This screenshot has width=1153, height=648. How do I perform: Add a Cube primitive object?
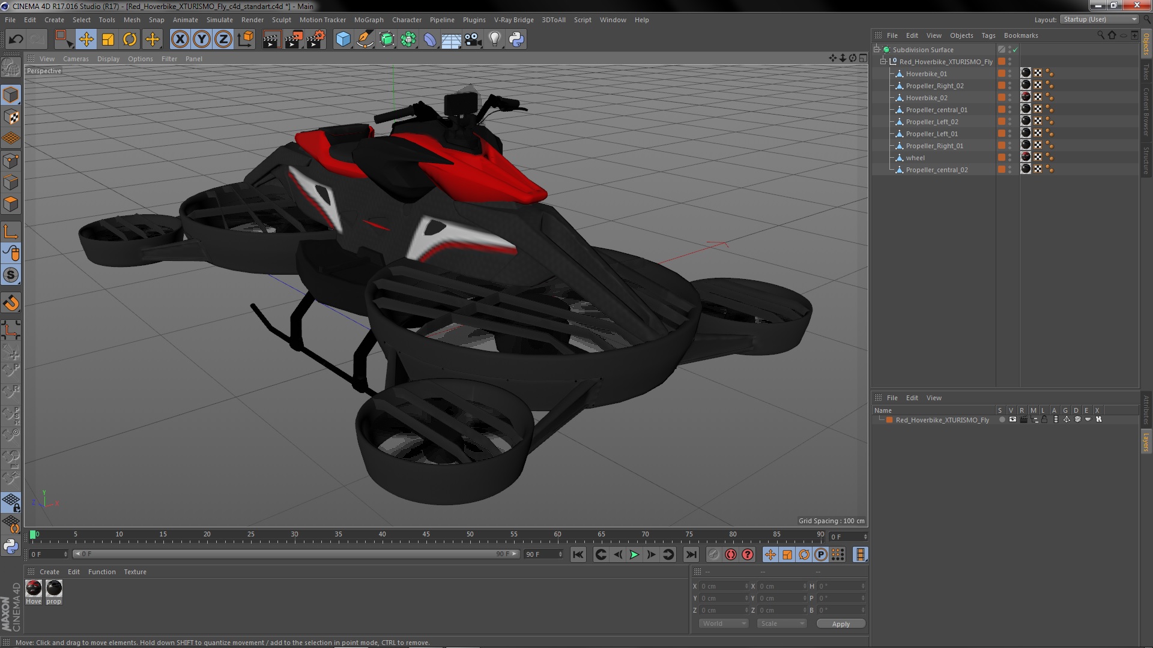[343, 40]
